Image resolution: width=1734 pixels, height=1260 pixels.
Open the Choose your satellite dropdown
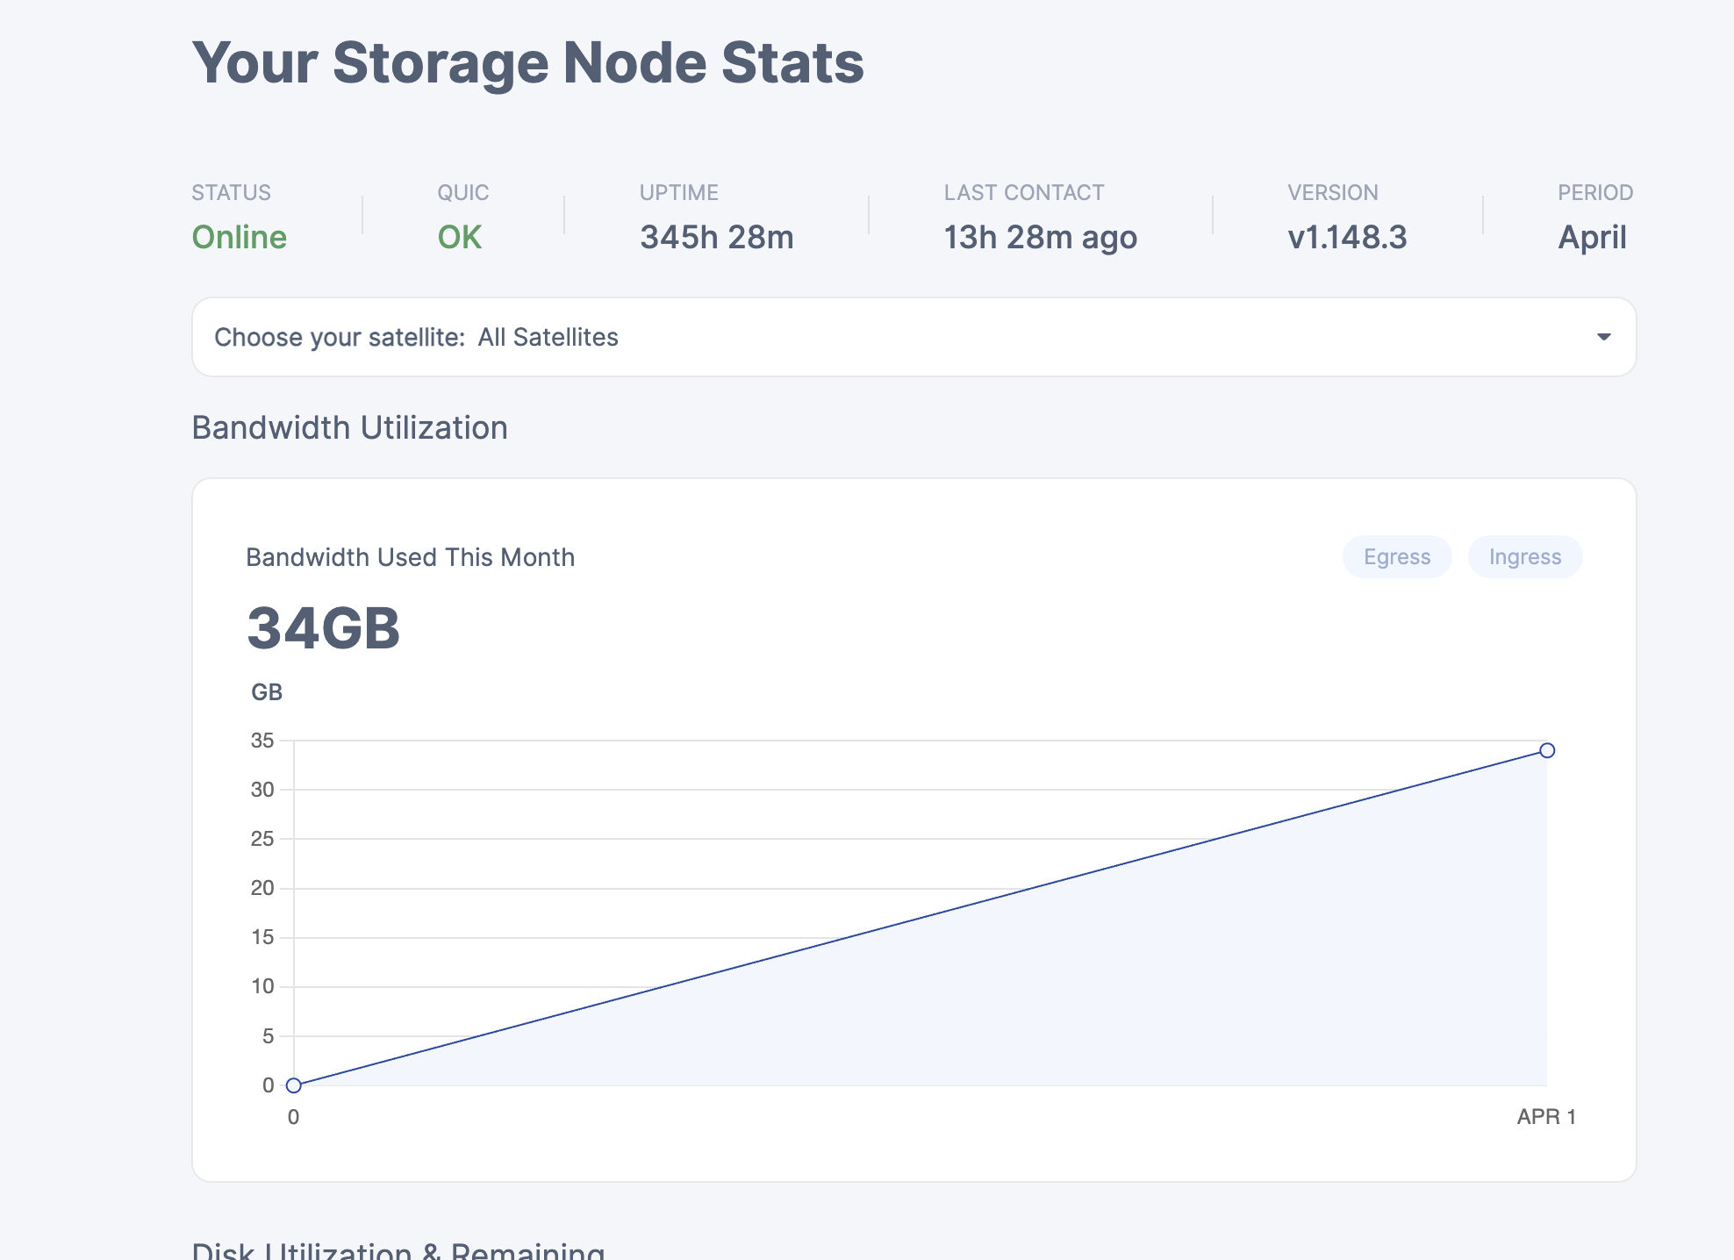[913, 337]
